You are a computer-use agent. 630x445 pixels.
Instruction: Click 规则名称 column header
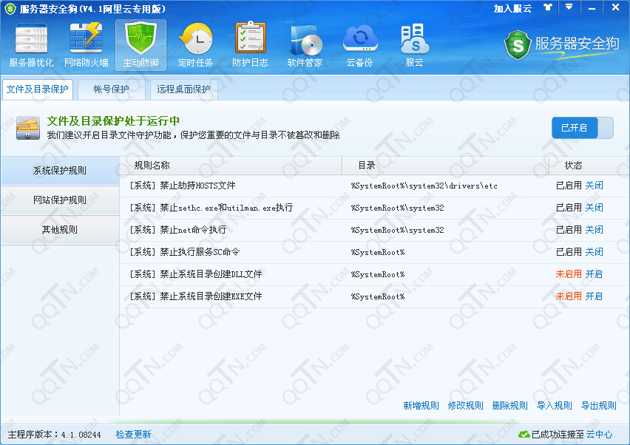pyautogui.click(x=231, y=166)
